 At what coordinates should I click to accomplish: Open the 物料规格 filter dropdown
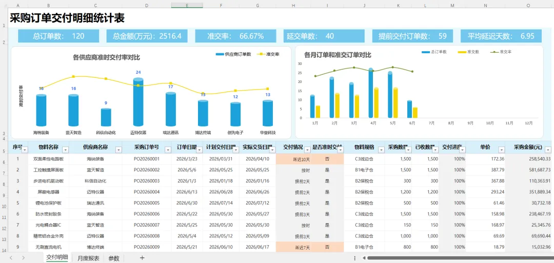click(x=381, y=150)
